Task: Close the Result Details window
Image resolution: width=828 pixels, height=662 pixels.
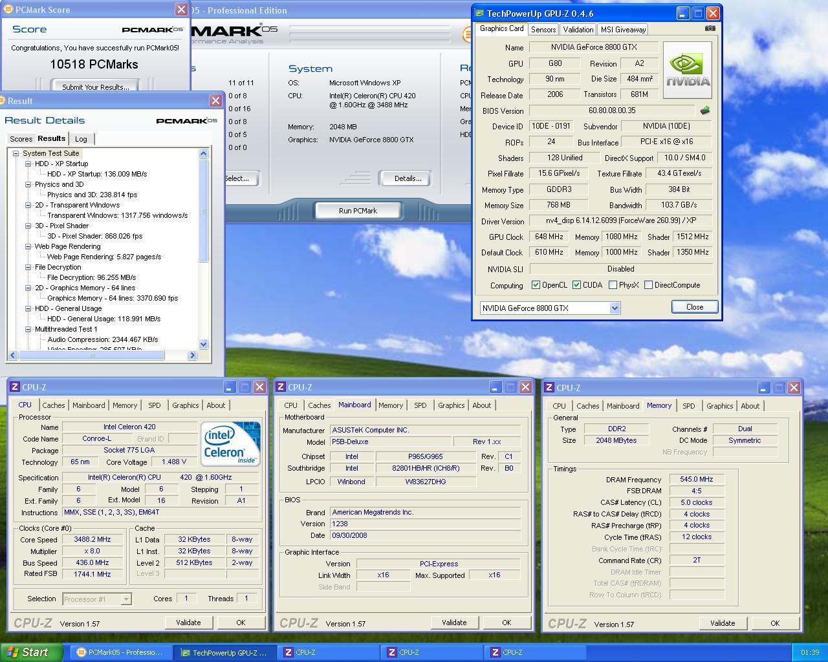Action: pos(216,101)
